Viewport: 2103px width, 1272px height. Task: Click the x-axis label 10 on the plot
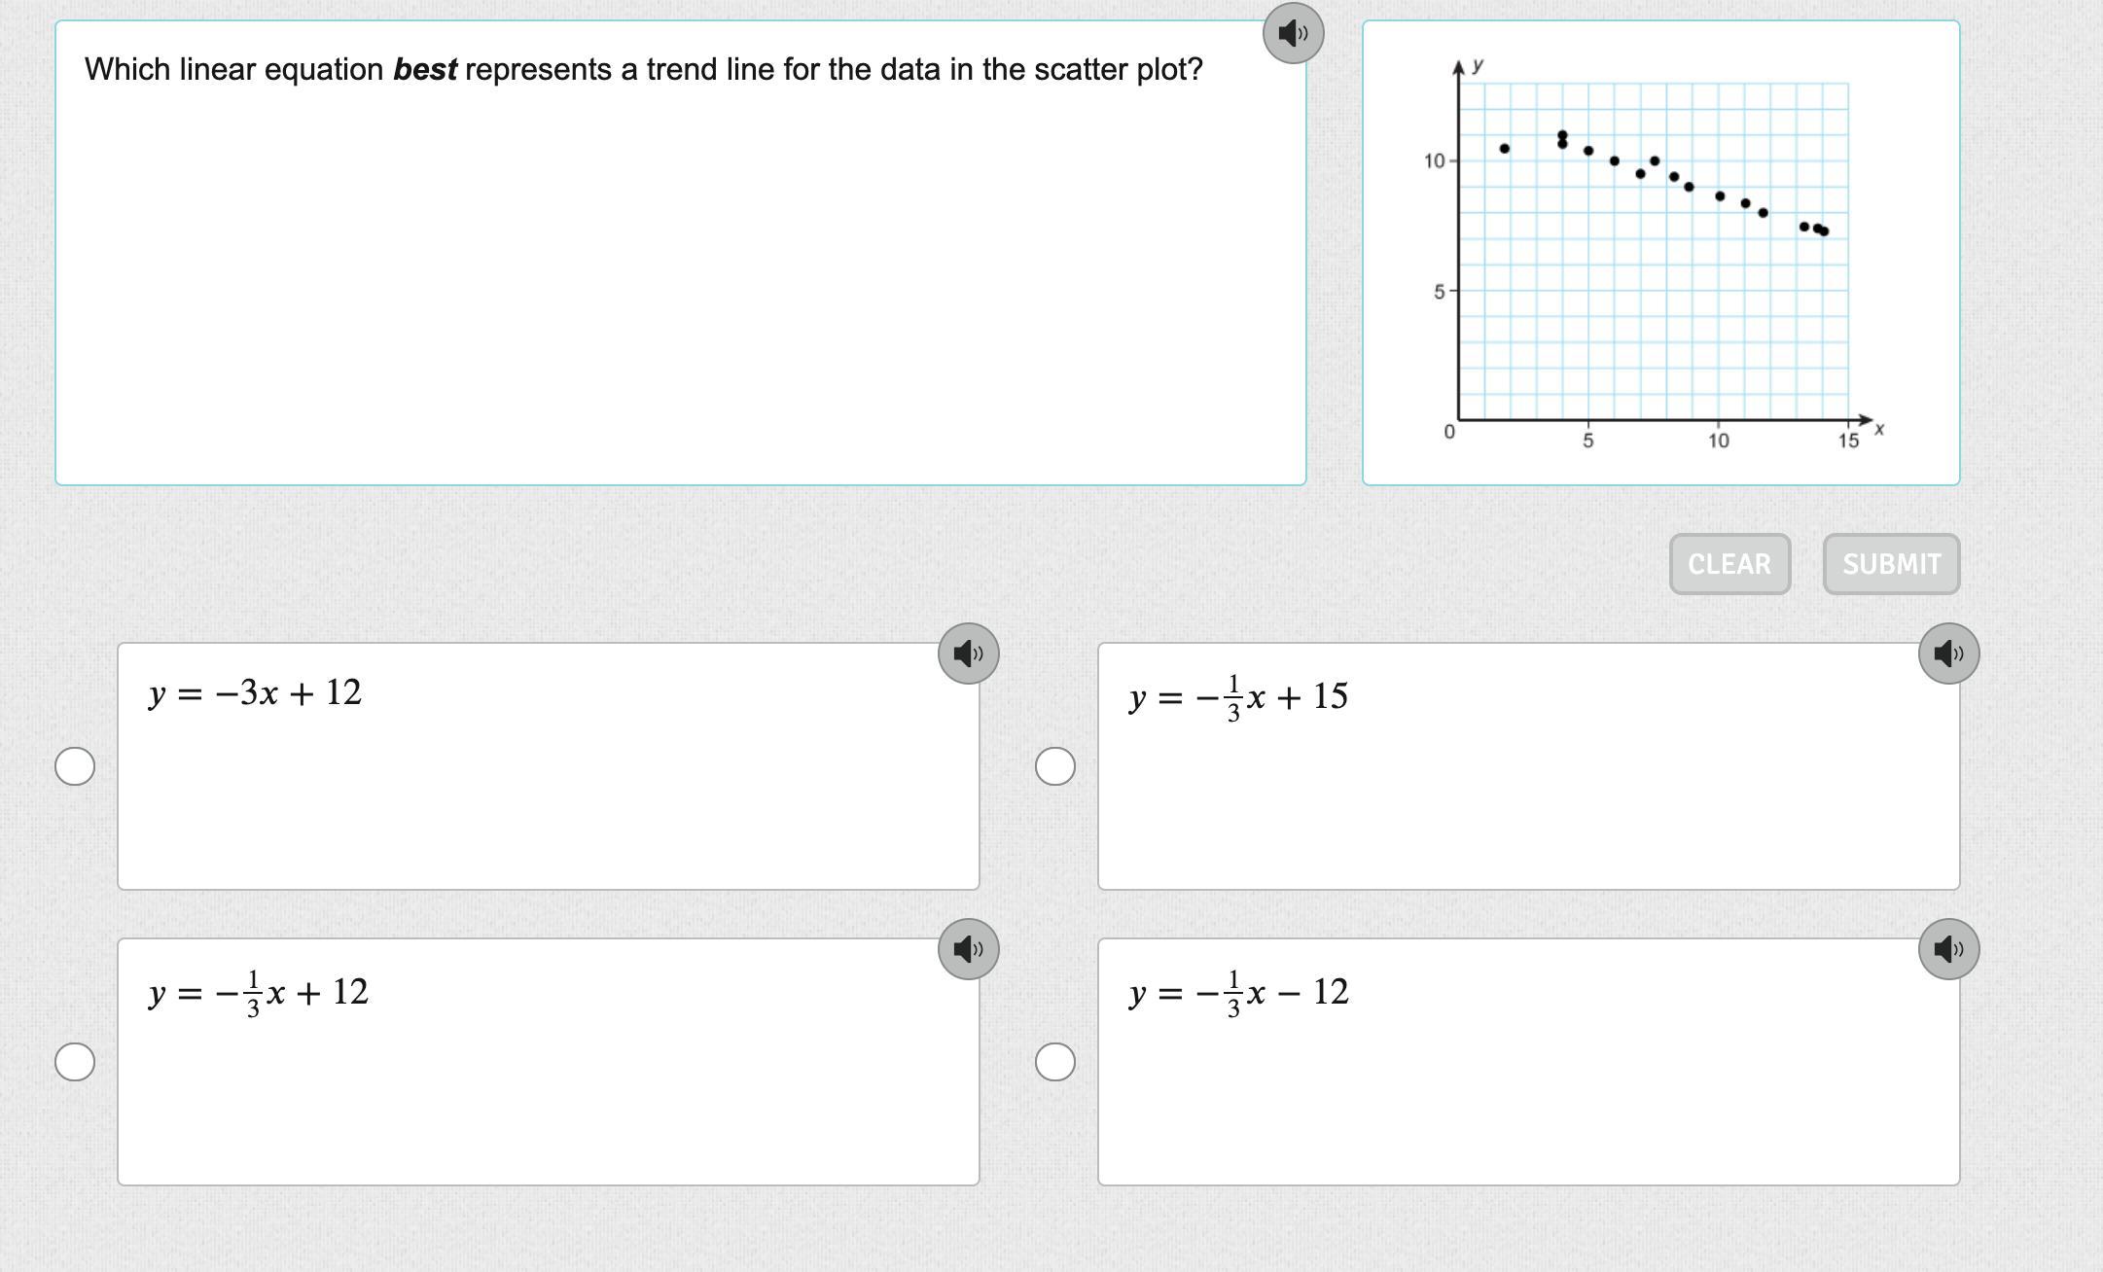(x=1719, y=442)
